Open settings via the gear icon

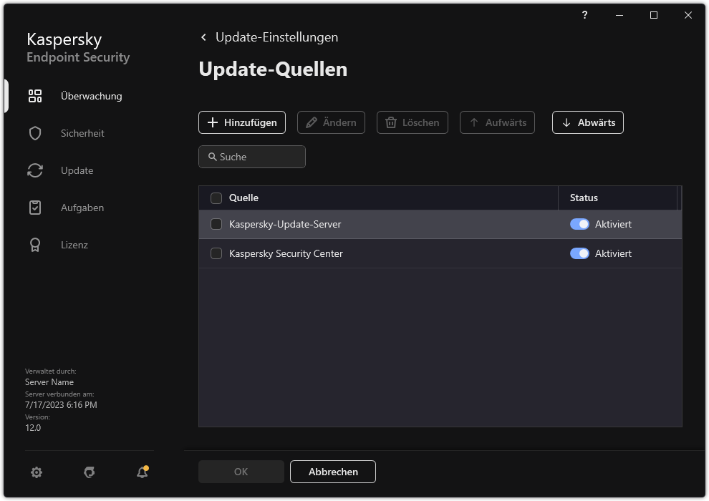coord(37,472)
